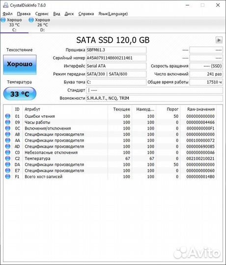Click the Число включений value 241 раз
Viewport: 226px width, 265px height.
[206, 74]
